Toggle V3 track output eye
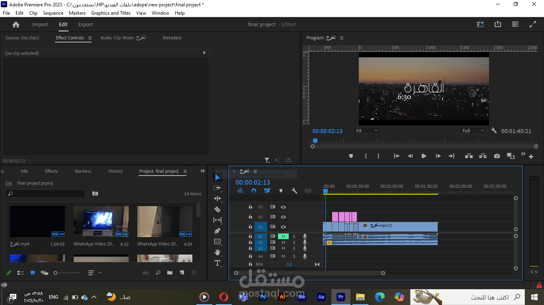Viewport: 544px width, 305px height. [x=283, y=207]
